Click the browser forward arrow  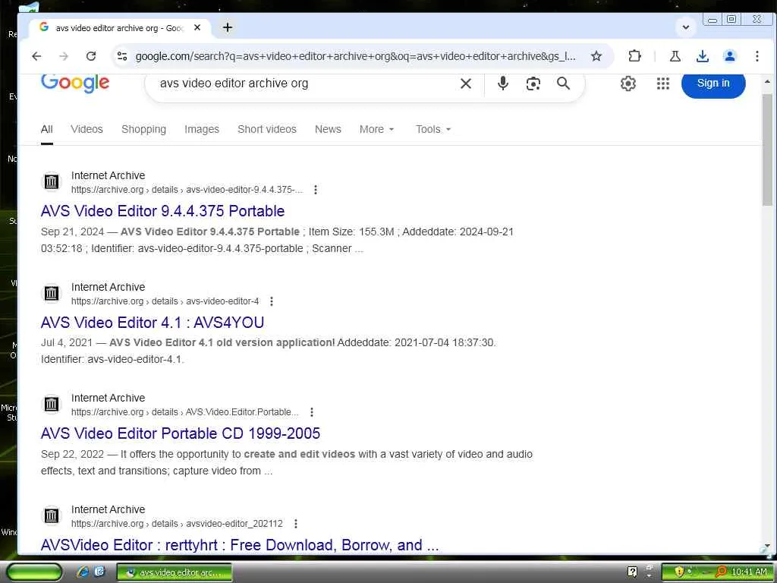click(x=64, y=56)
